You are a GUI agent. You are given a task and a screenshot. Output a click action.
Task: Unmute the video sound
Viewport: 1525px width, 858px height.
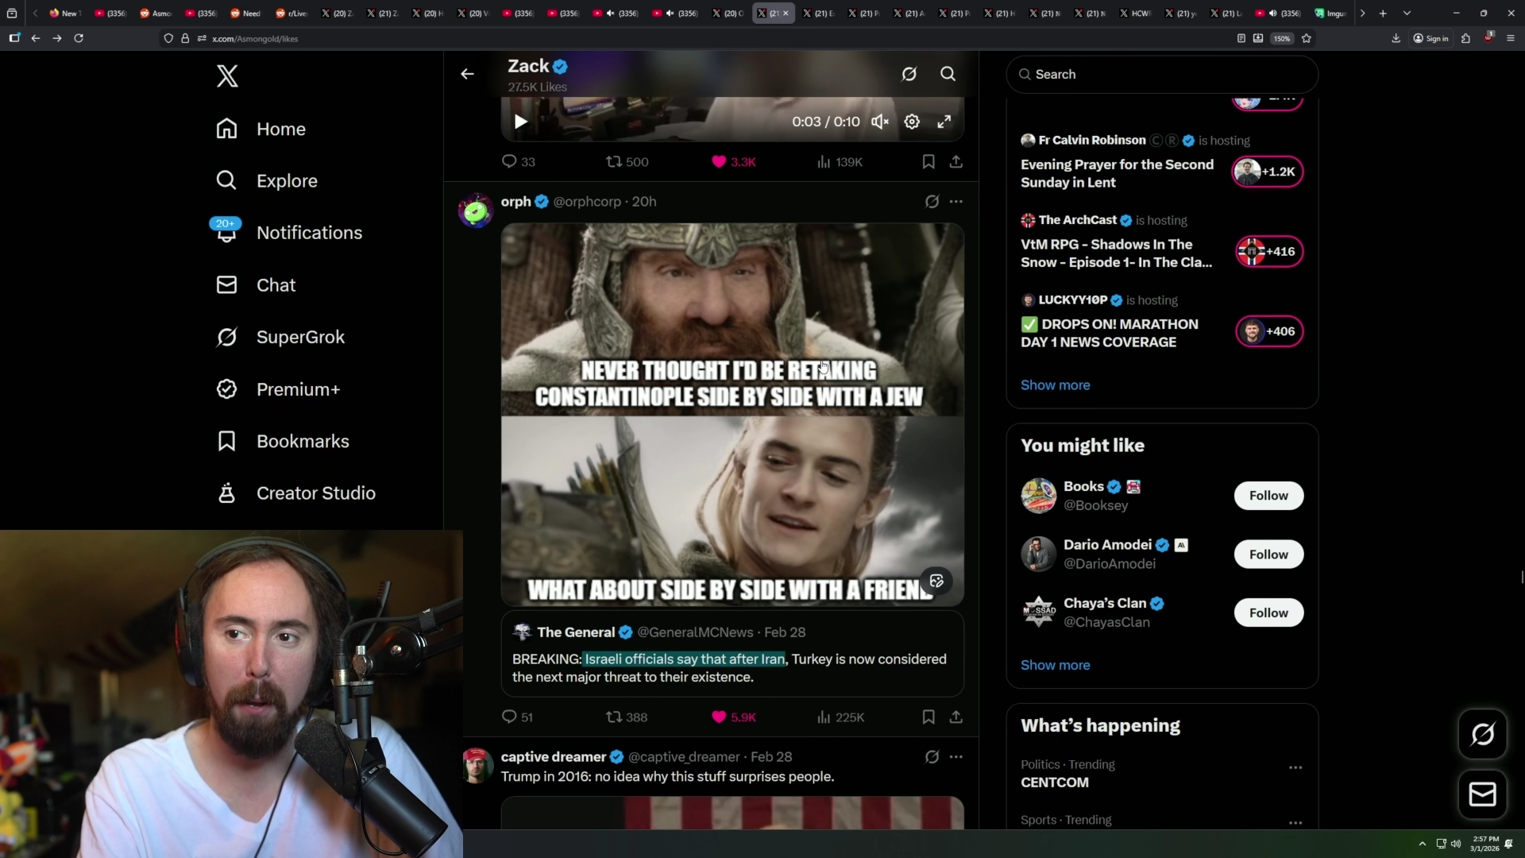point(879,122)
